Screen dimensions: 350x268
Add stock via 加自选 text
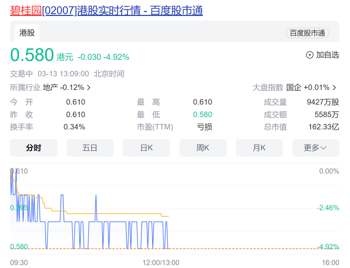coord(327,55)
